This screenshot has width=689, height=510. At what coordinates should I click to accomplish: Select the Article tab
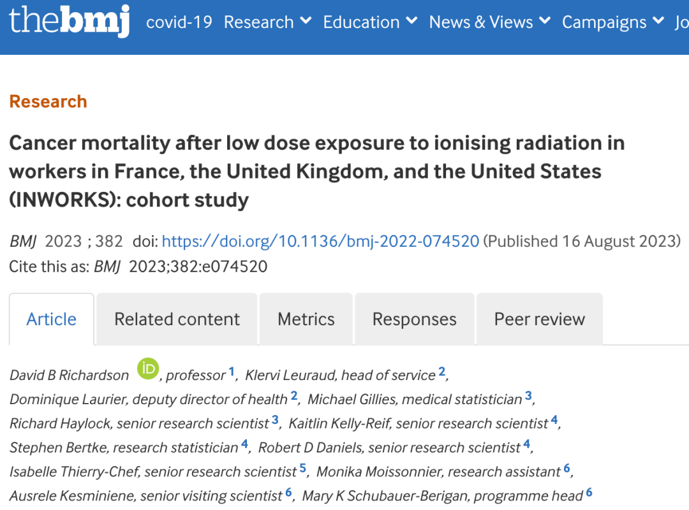tap(51, 319)
